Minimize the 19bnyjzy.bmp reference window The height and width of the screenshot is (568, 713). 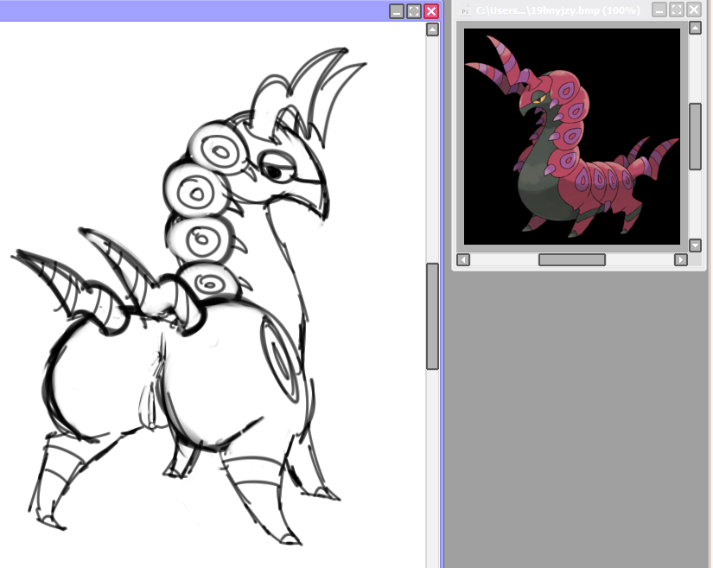[659, 10]
